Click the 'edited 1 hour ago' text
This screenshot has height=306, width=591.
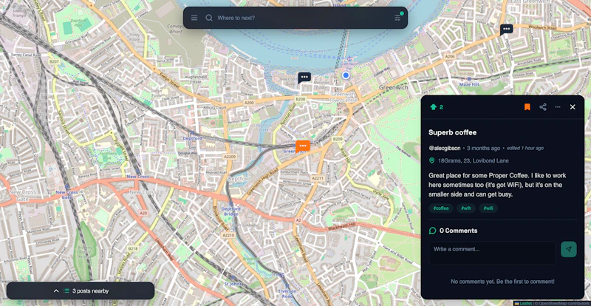point(525,149)
